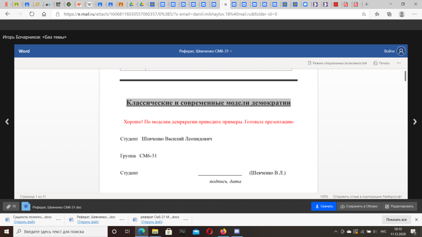The image size is (422, 237).
Task: Click the Войти sign-in profile icon
Action: [401, 51]
